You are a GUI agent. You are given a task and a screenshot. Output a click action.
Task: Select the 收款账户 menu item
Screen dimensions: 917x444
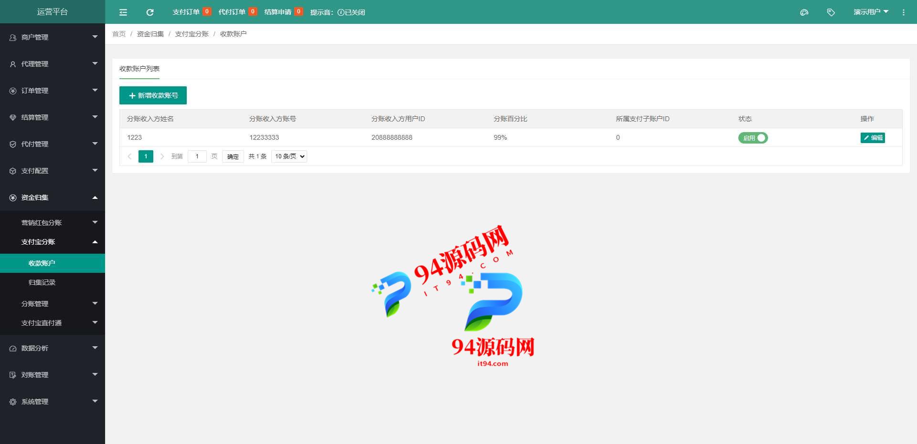tap(53, 263)
